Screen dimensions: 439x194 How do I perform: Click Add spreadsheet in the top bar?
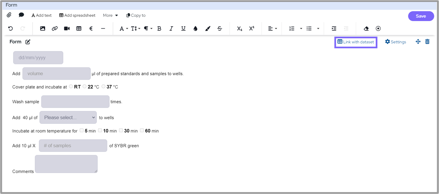(77, 16)
